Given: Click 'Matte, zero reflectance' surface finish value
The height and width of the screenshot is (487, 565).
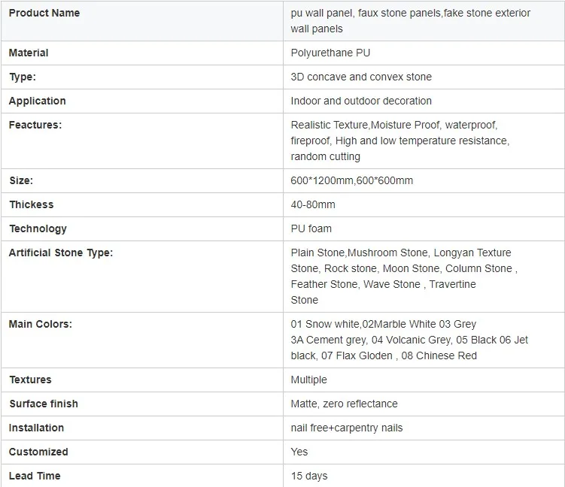Looking at the screenshot, I should [x=344, y=404].
